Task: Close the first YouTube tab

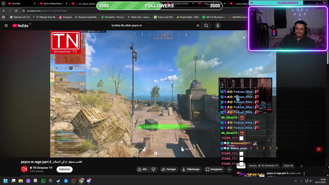Action: click(x=35, y=4)
